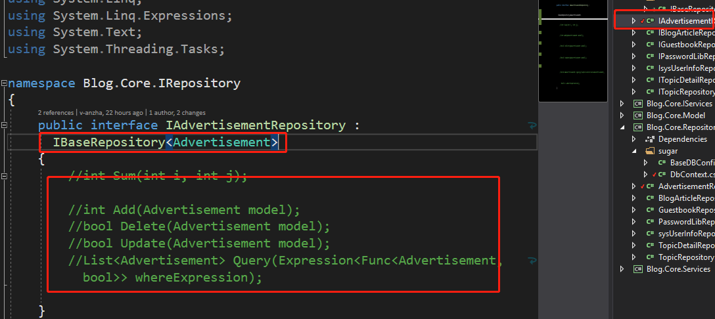Collapse the commented Sum code region
715x319 pixels.
coord(4,176)
